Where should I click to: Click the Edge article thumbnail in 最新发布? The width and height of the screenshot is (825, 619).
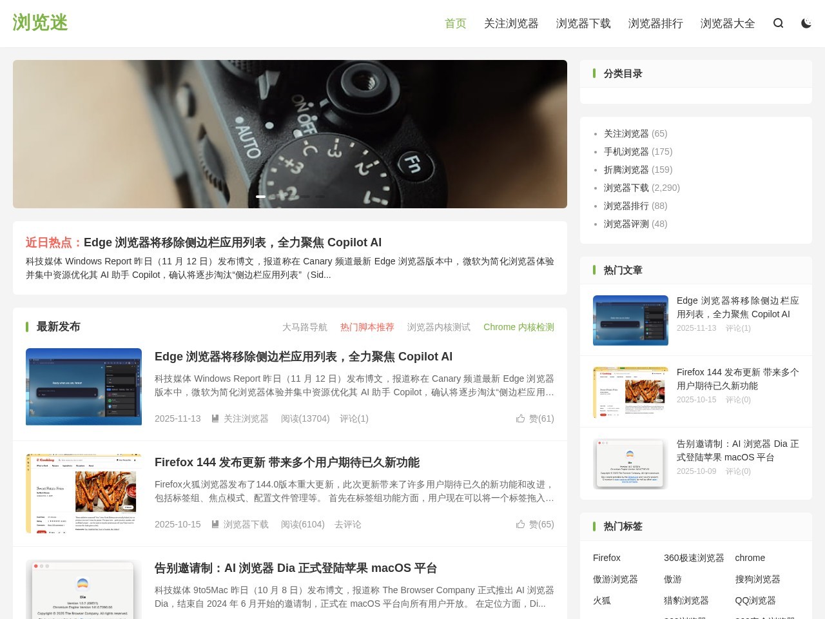coord(84,387)
